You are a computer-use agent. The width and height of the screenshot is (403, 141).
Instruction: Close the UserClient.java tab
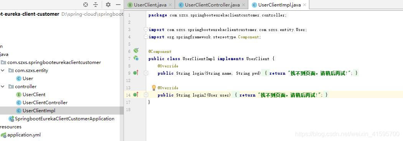point(170,5)
